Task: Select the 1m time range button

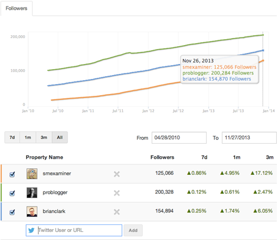Action: (28, 137)
